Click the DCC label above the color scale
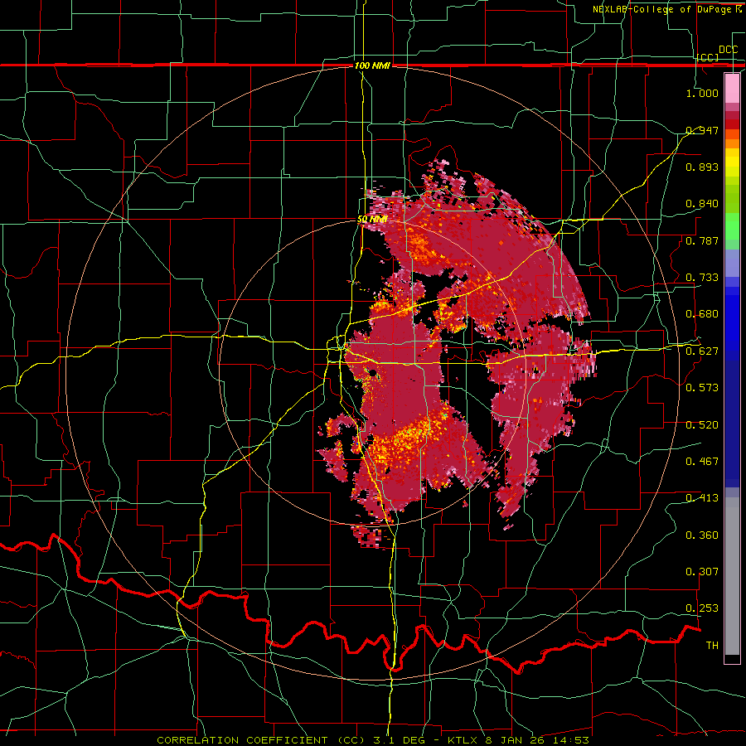 coord(729,50)
